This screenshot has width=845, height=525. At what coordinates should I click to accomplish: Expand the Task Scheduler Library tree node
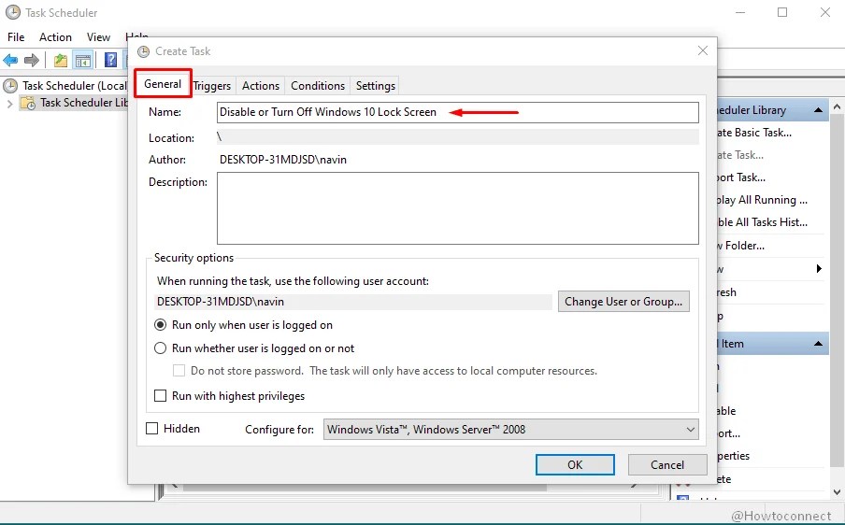9,104
